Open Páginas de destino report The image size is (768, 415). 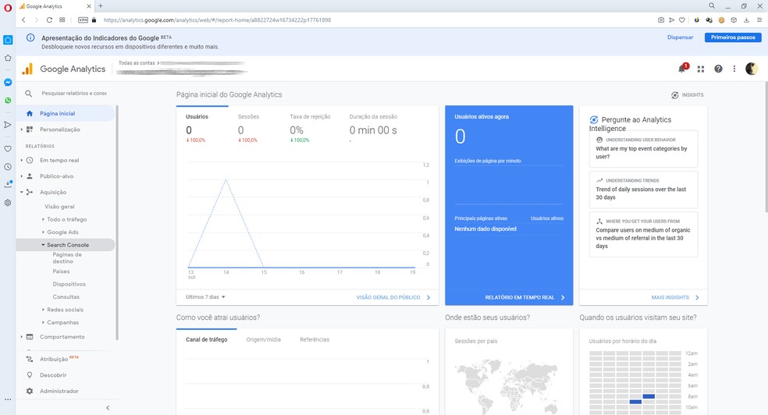coord(67,258)
